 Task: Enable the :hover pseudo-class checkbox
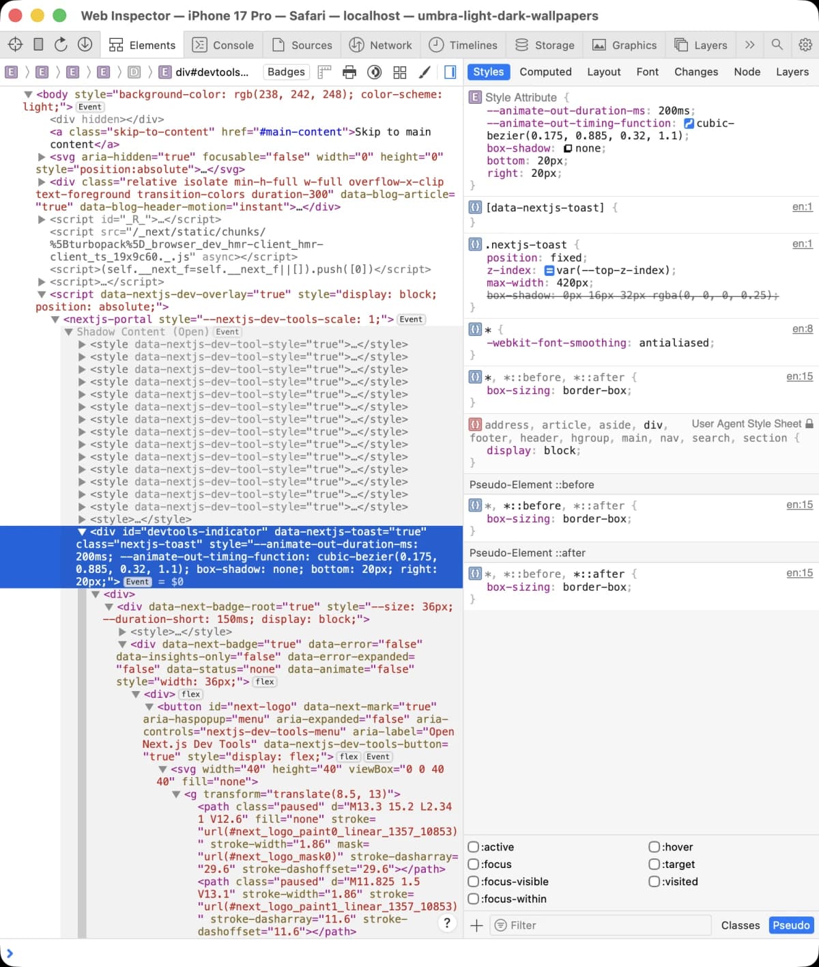[654, 847]
